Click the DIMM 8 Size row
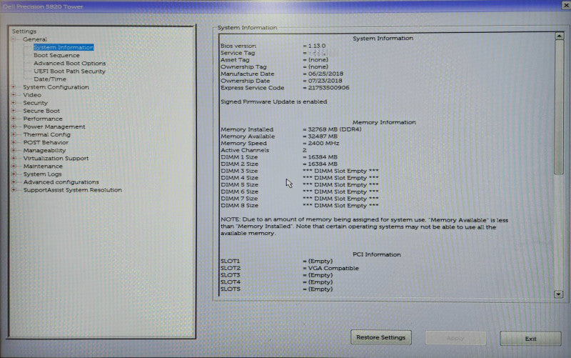Viewport: 571px width, 358px height. coord(299,206)
